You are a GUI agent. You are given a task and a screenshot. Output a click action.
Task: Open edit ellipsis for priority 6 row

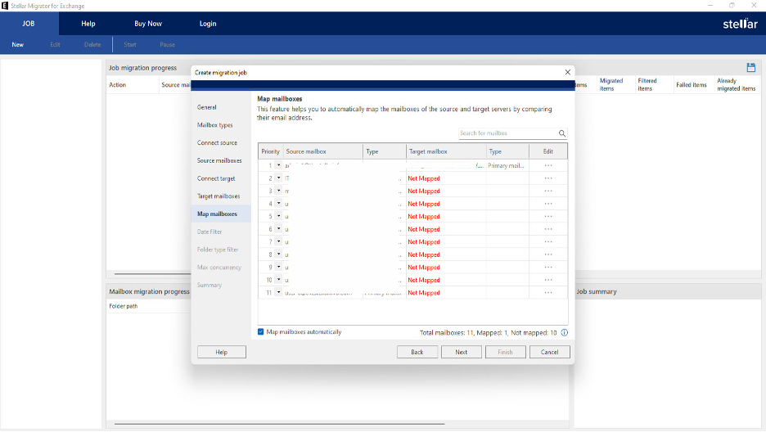click(x=548, y=229)
